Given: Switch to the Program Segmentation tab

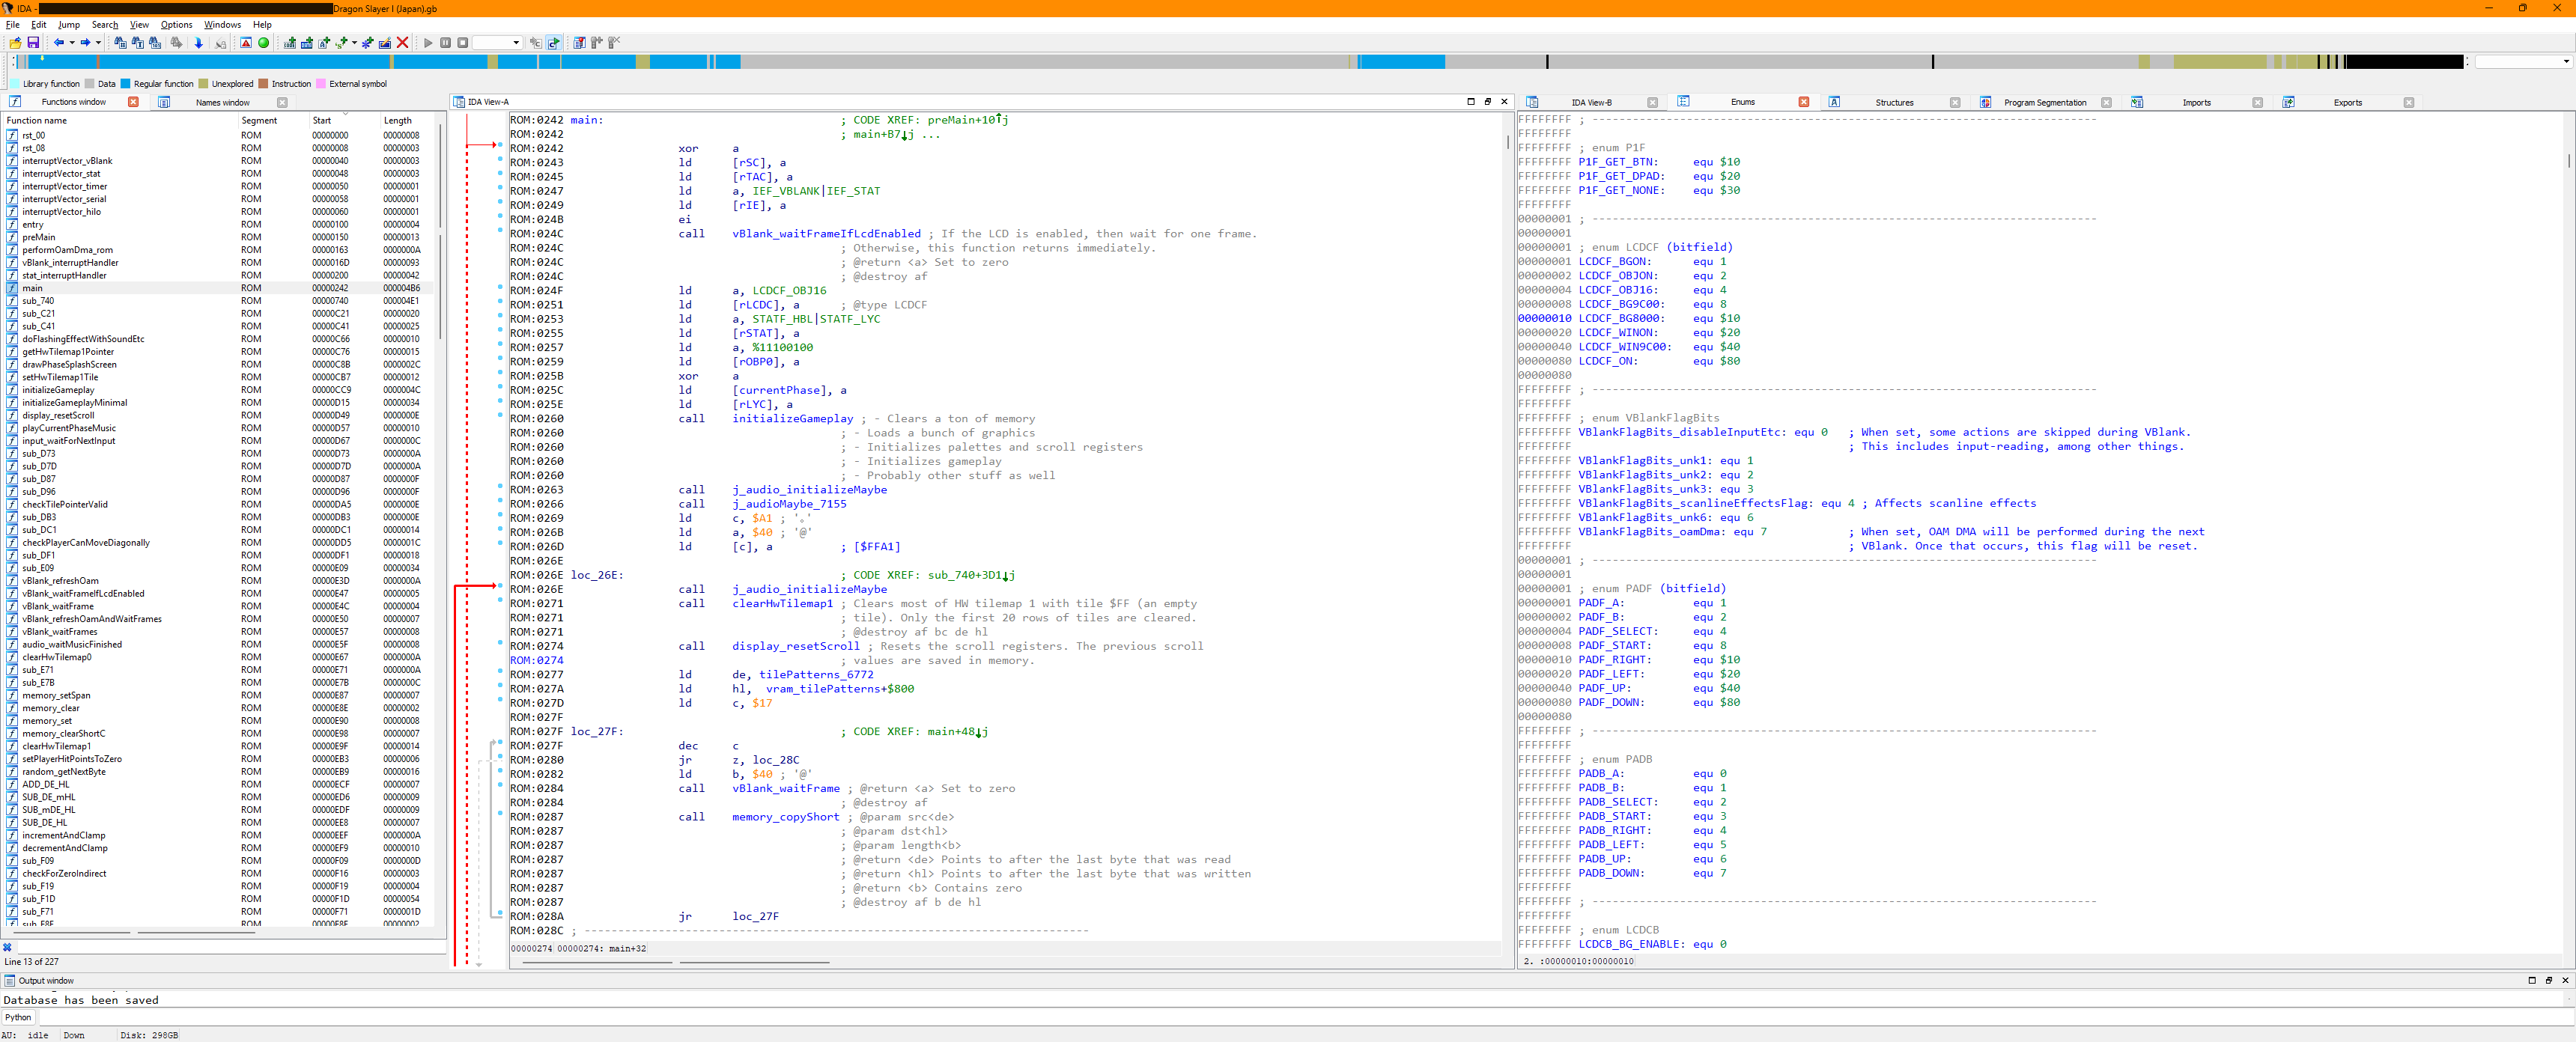Looking at the screenshot, I should point(2045,103).
